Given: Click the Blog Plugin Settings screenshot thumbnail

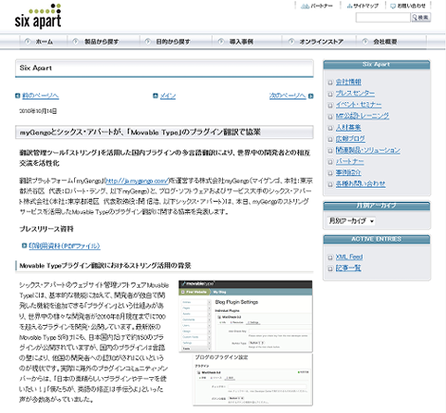Looking at the screenshot, I should pos(246,316).
